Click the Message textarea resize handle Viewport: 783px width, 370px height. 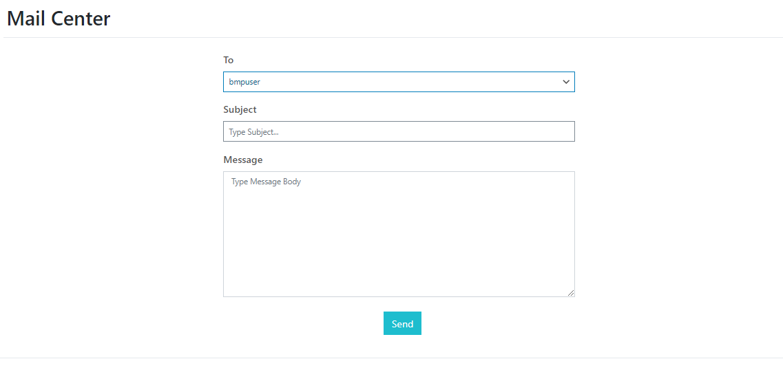coord(570,293)
